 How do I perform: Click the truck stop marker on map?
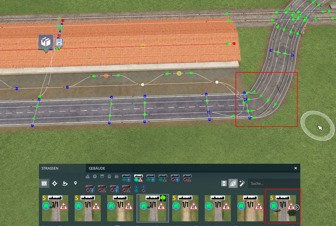pos(59,43)
